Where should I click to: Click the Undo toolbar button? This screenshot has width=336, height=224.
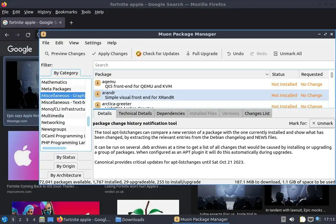coord(235,54)
